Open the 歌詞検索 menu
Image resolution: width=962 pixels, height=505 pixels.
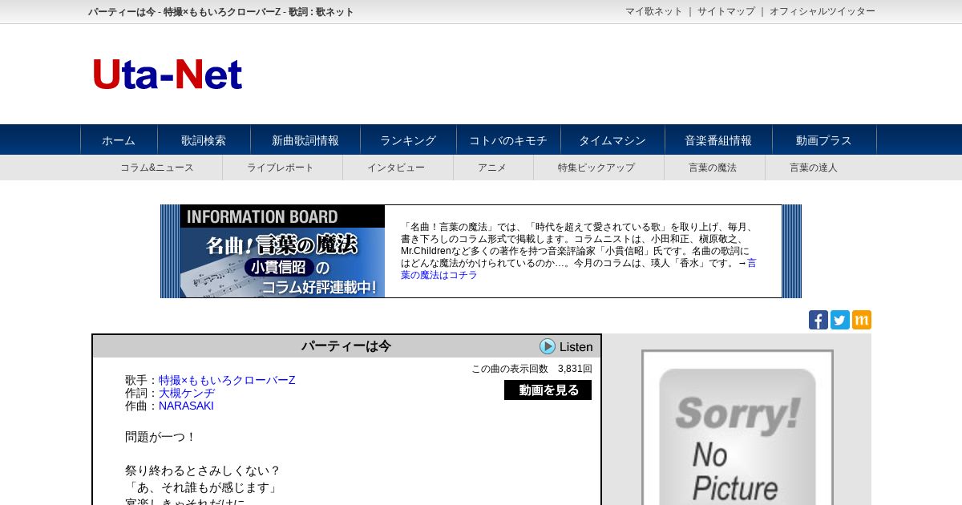point(204,140)
